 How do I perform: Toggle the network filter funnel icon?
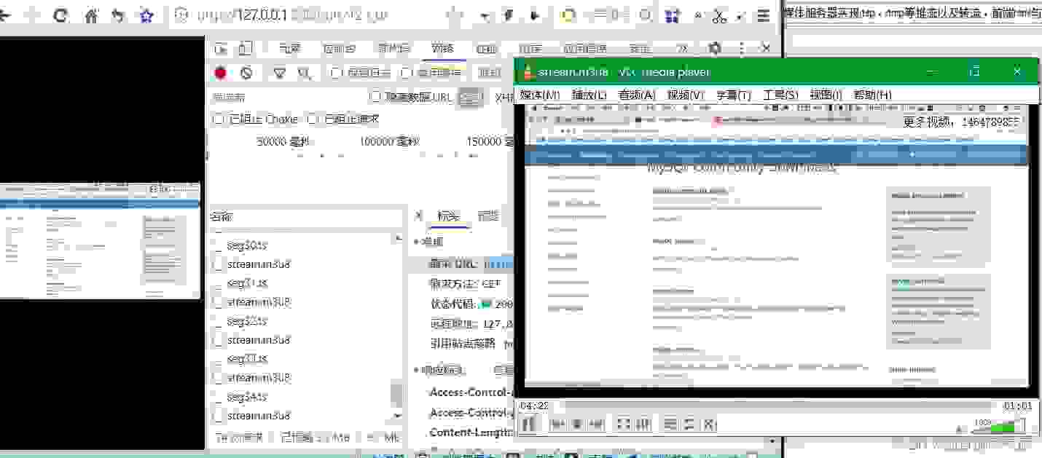(x=279, y=73)
